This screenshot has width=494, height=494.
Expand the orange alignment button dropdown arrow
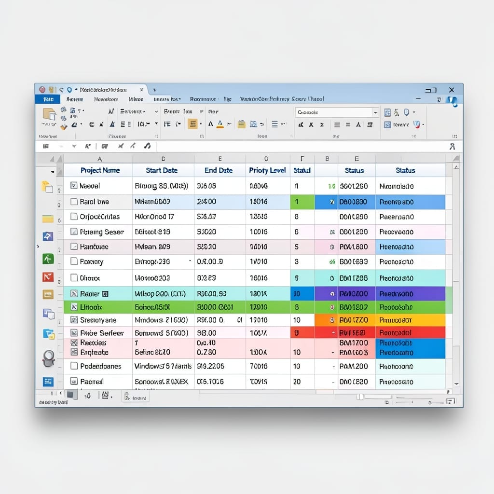[x=201, y=124]
